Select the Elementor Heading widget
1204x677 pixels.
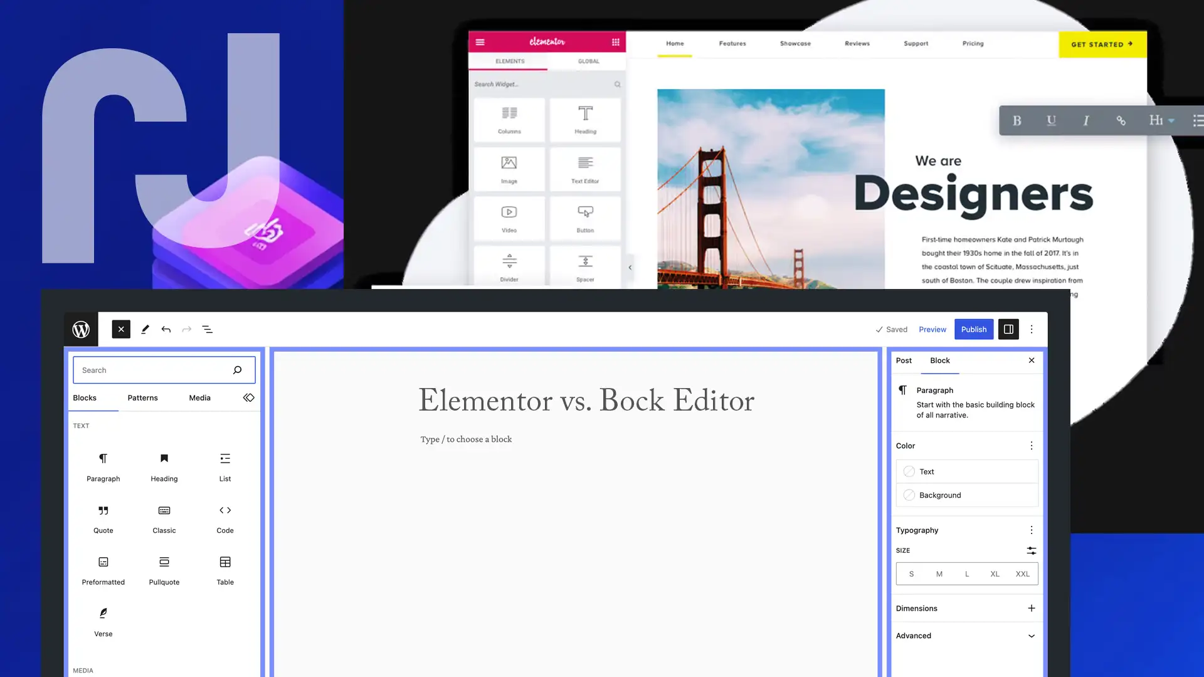pyautogui.click(x=585, y=119)
